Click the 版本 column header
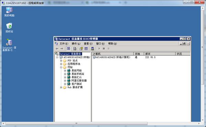 point(160,54)
